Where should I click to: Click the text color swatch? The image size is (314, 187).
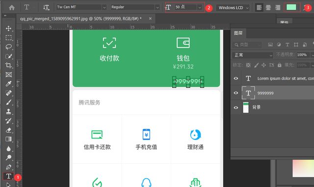pyautogui.click(x=291, y=7)
